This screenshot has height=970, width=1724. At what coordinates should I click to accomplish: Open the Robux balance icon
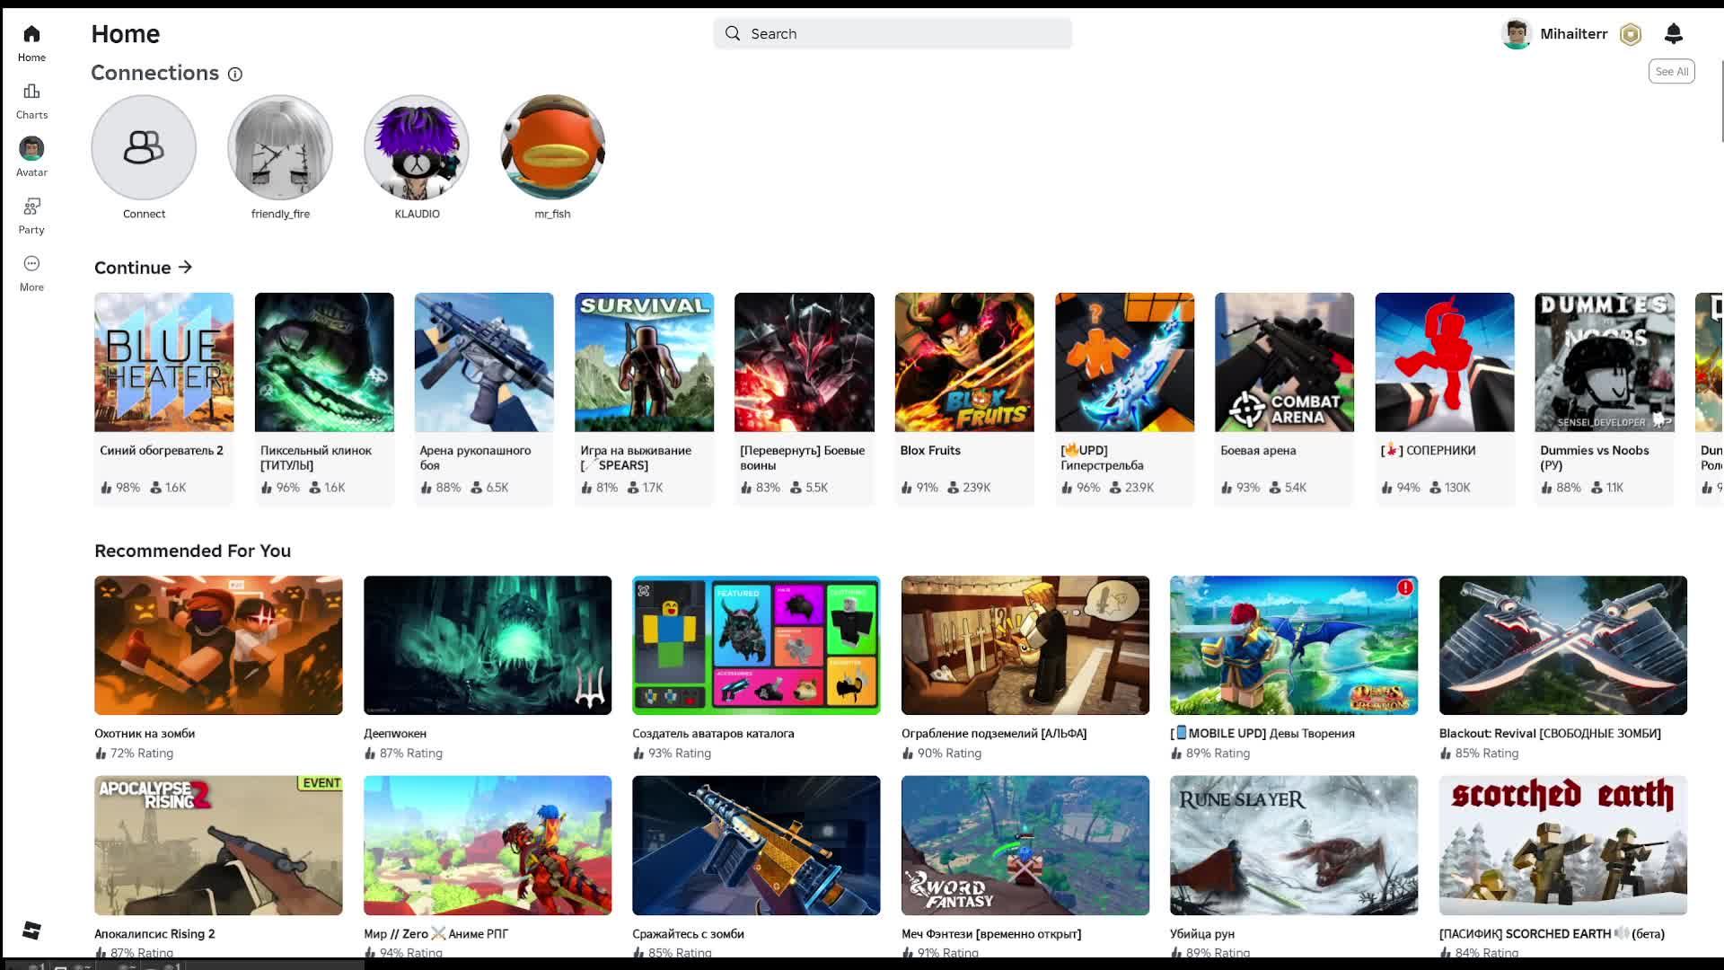[x=1631, y=34]
